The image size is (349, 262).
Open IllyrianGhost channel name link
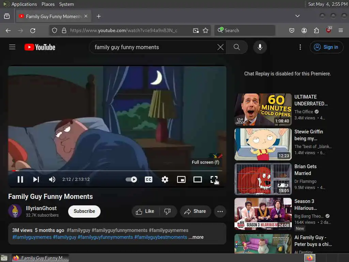coord(41,208)
